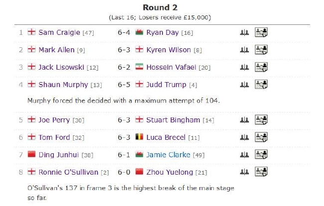The height and width of the screenshot is (206, 324).
Task: Click head-to-head icon for Perry vs Bingham
Action: tap(244, 120)
